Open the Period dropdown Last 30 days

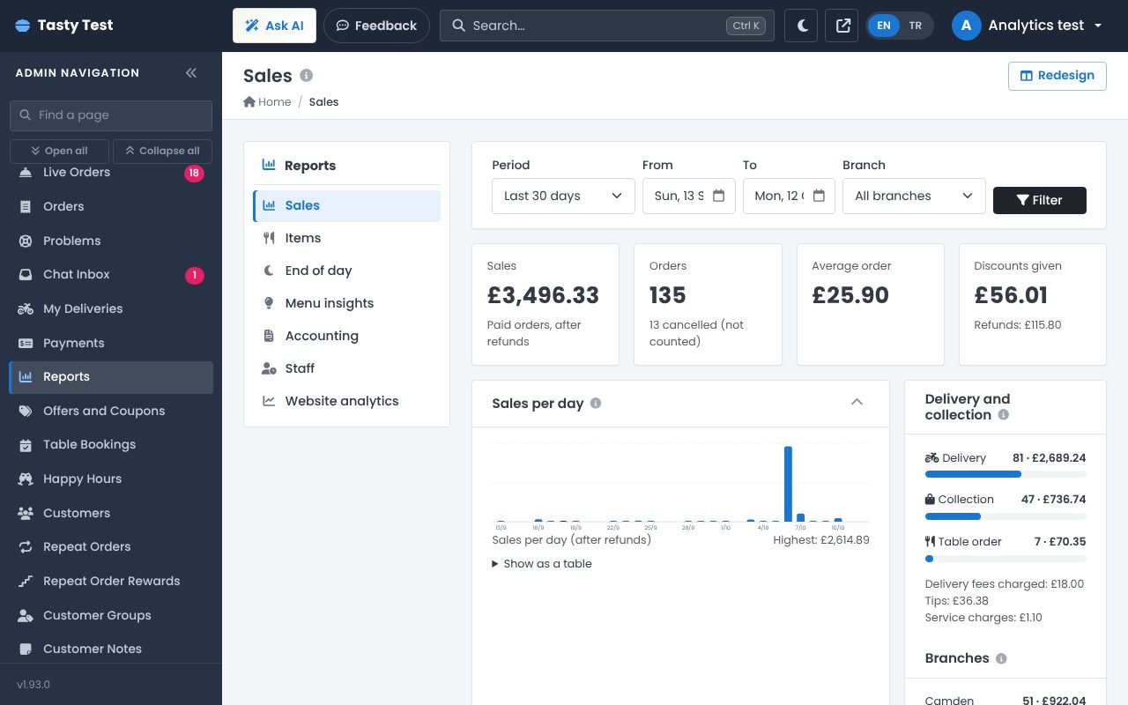pyautogui.click(x=563, y=196)
